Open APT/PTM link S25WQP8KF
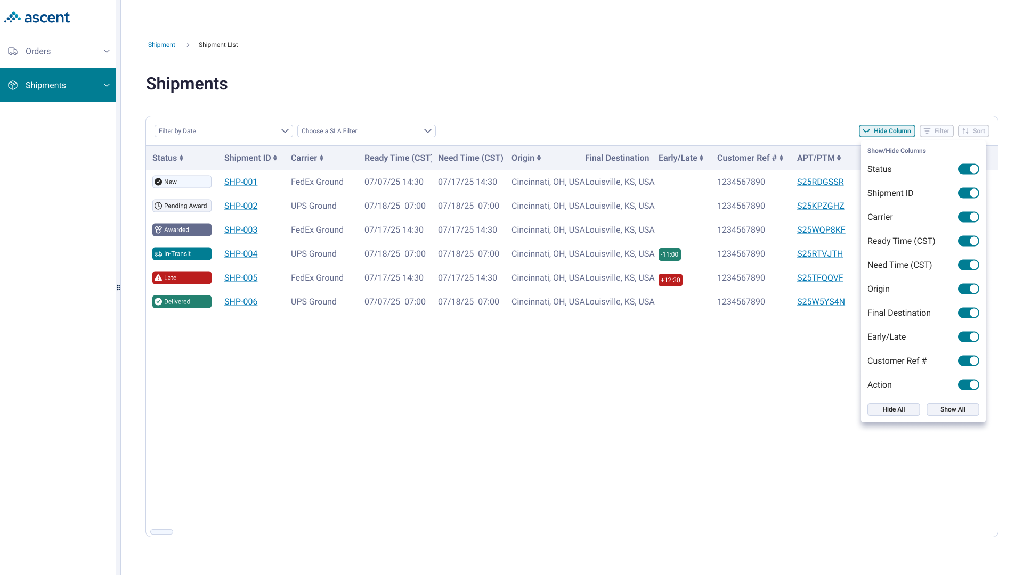This screenshot has width=1023, height=575. [821, 230]
